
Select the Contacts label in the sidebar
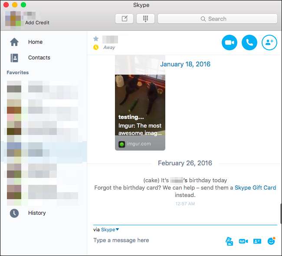tap(39, 58)
